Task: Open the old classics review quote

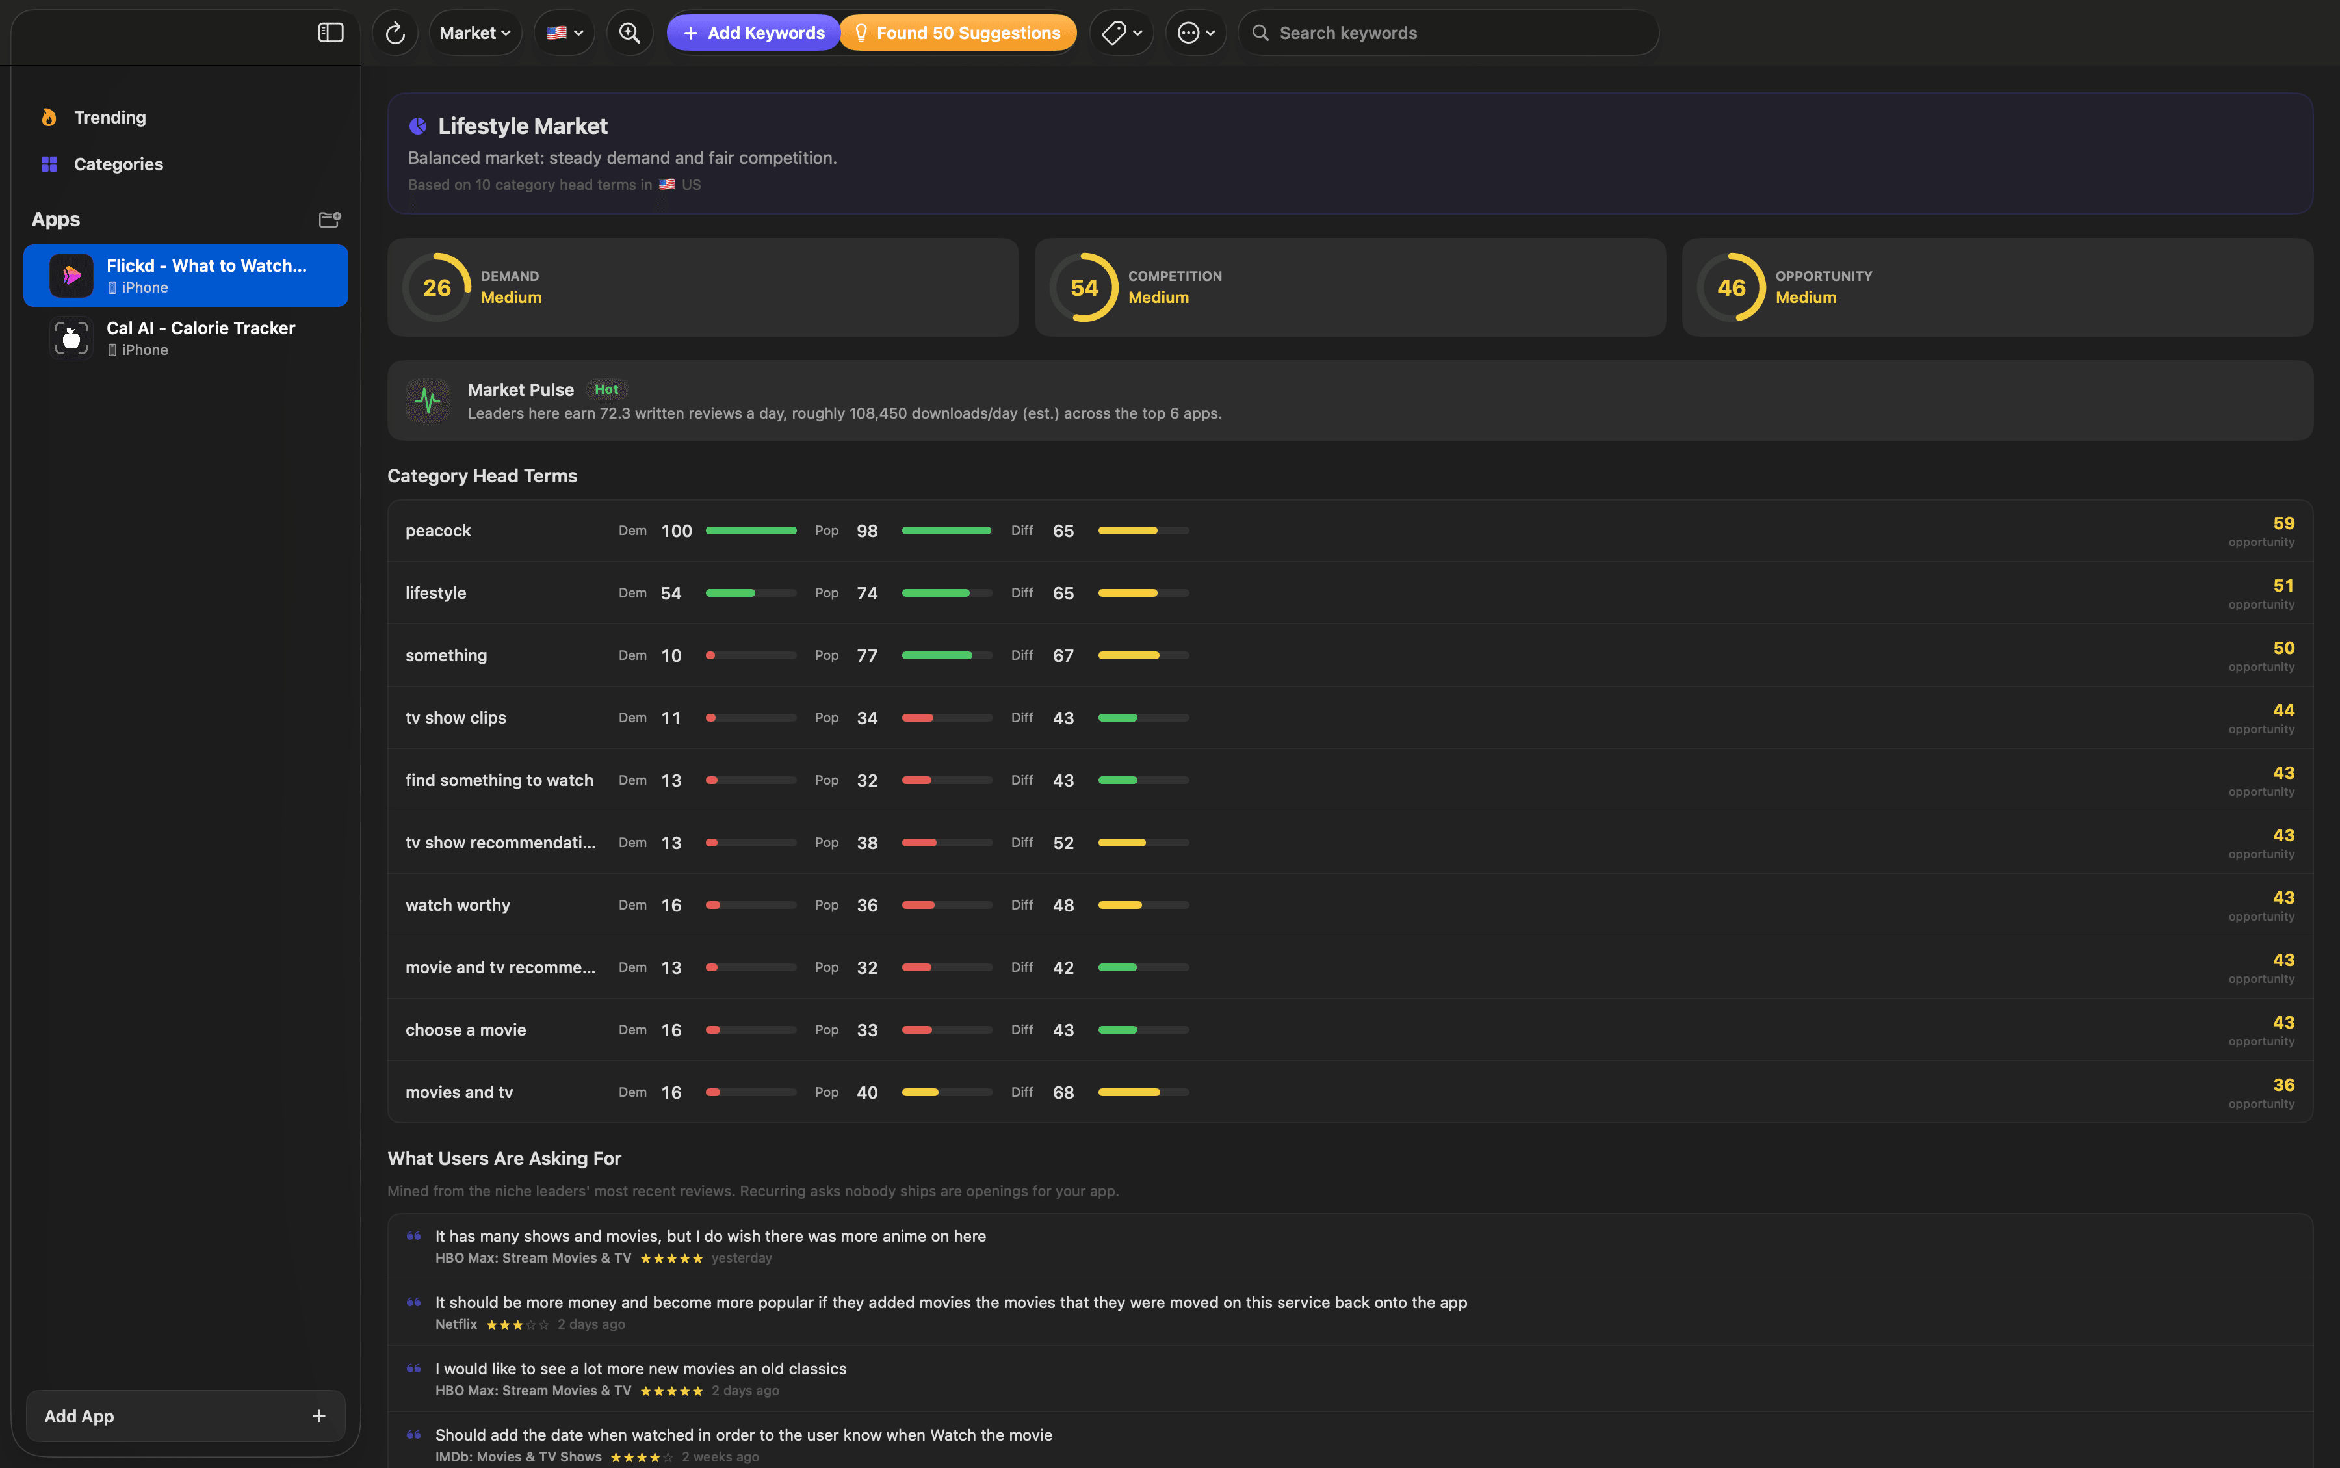Action: [x=1350, y=1379]
